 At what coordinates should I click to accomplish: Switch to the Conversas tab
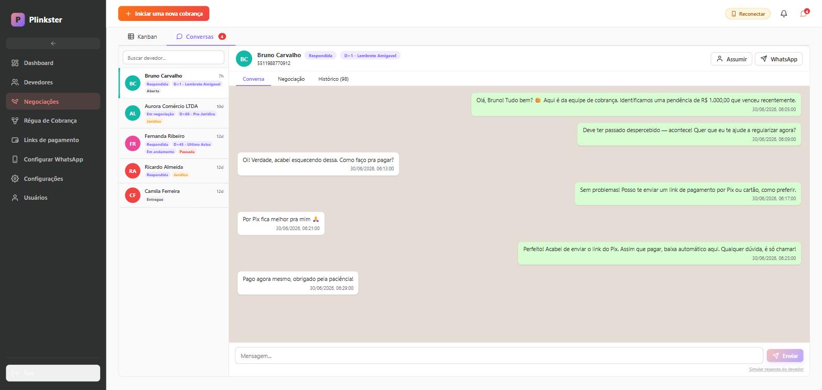click(201, 37)
